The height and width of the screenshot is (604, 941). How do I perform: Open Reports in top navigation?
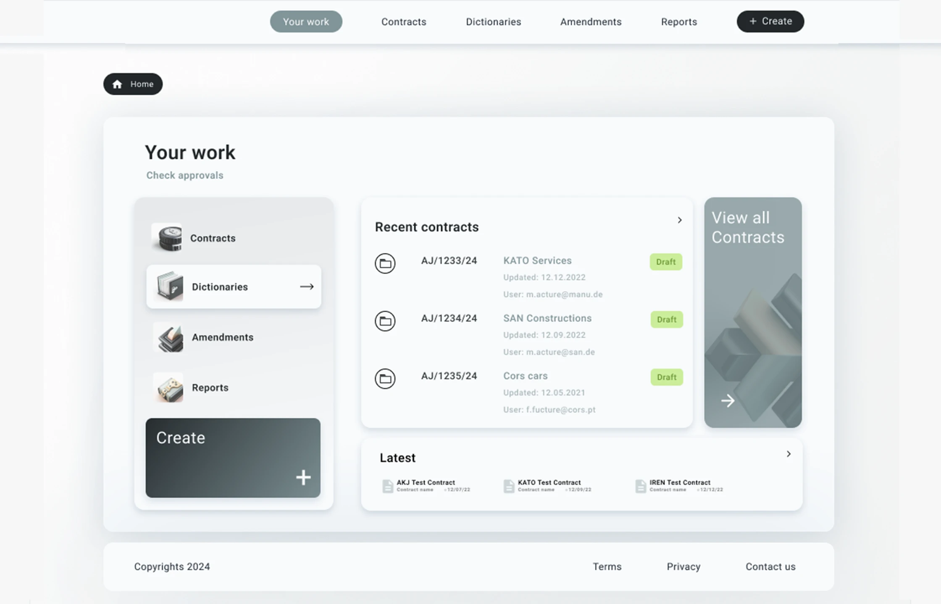[679, 22]
